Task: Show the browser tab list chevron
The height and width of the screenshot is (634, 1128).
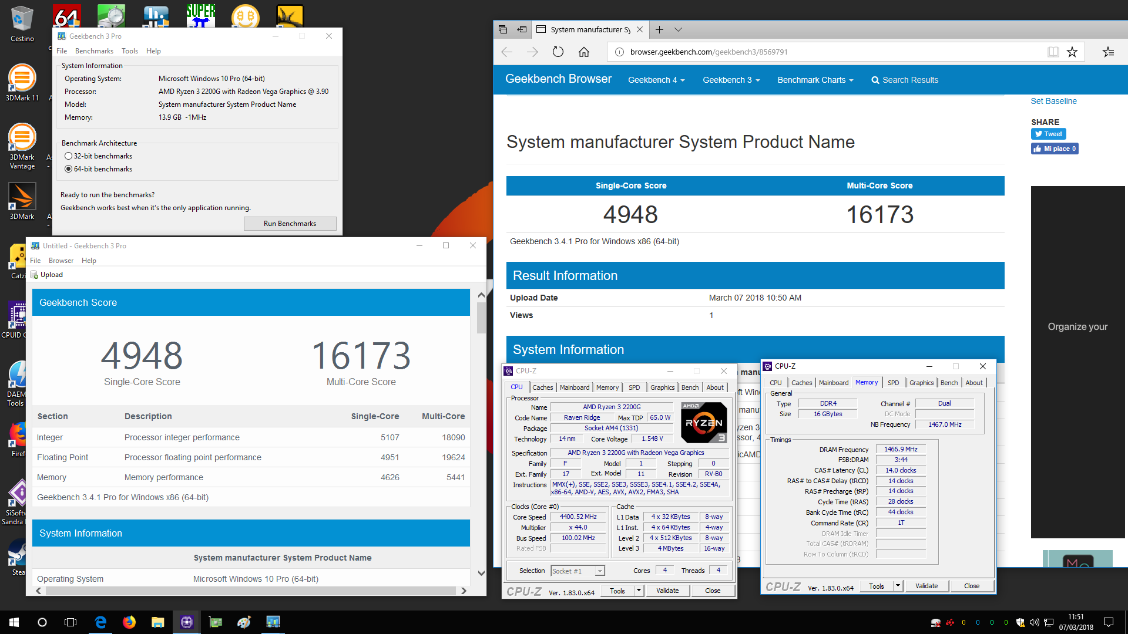Action: [x=678, y=29]
